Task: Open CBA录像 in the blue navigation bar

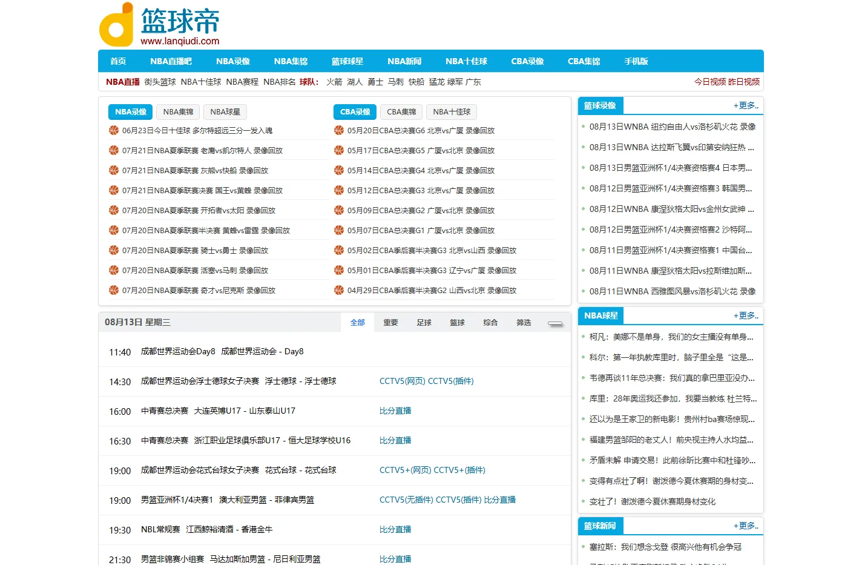Action: point(527,61)
